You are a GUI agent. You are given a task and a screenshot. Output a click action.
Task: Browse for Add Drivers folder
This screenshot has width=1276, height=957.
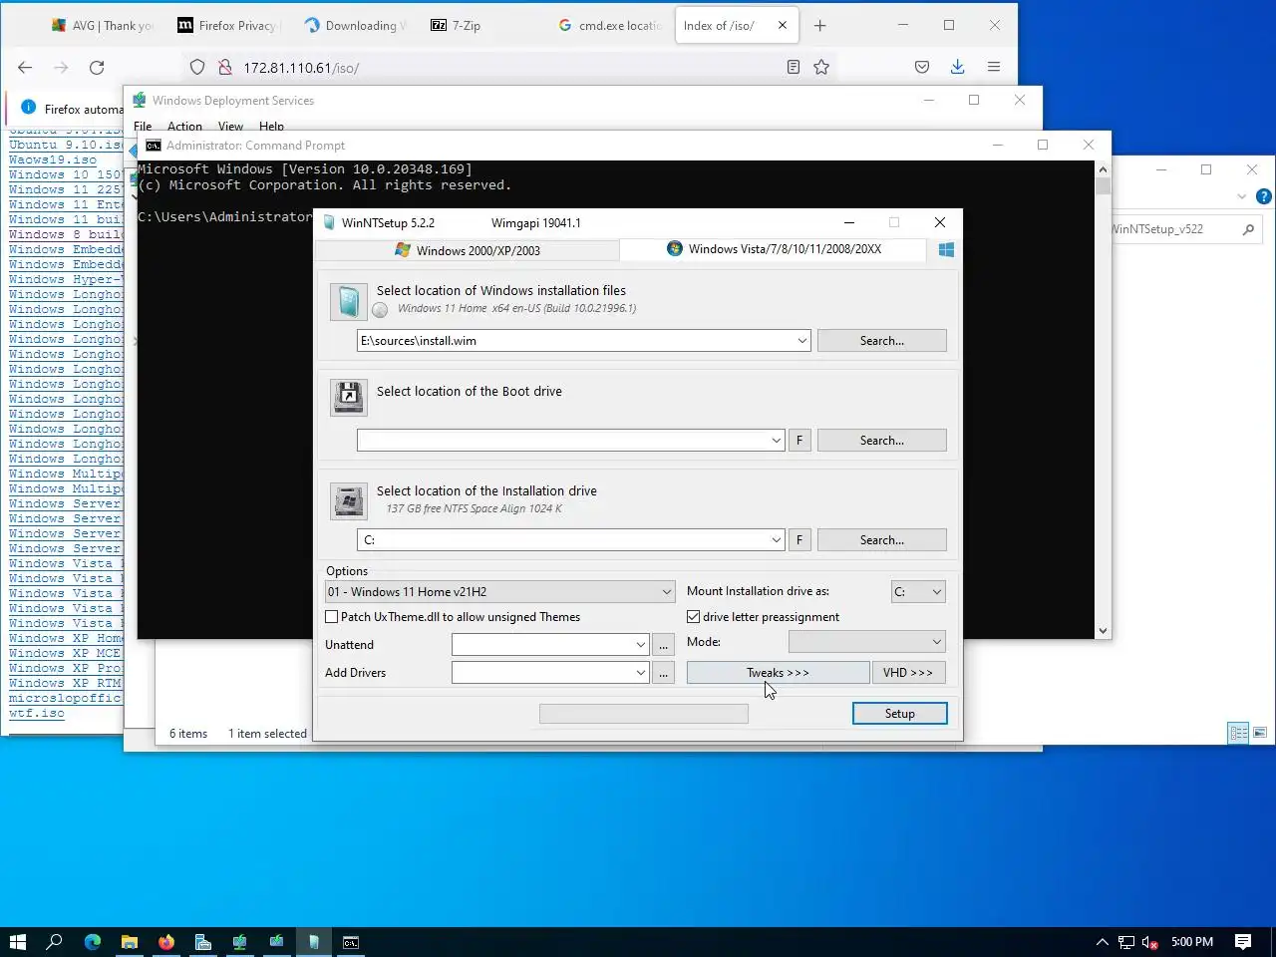pyautogui.click(x=664, y=673)
